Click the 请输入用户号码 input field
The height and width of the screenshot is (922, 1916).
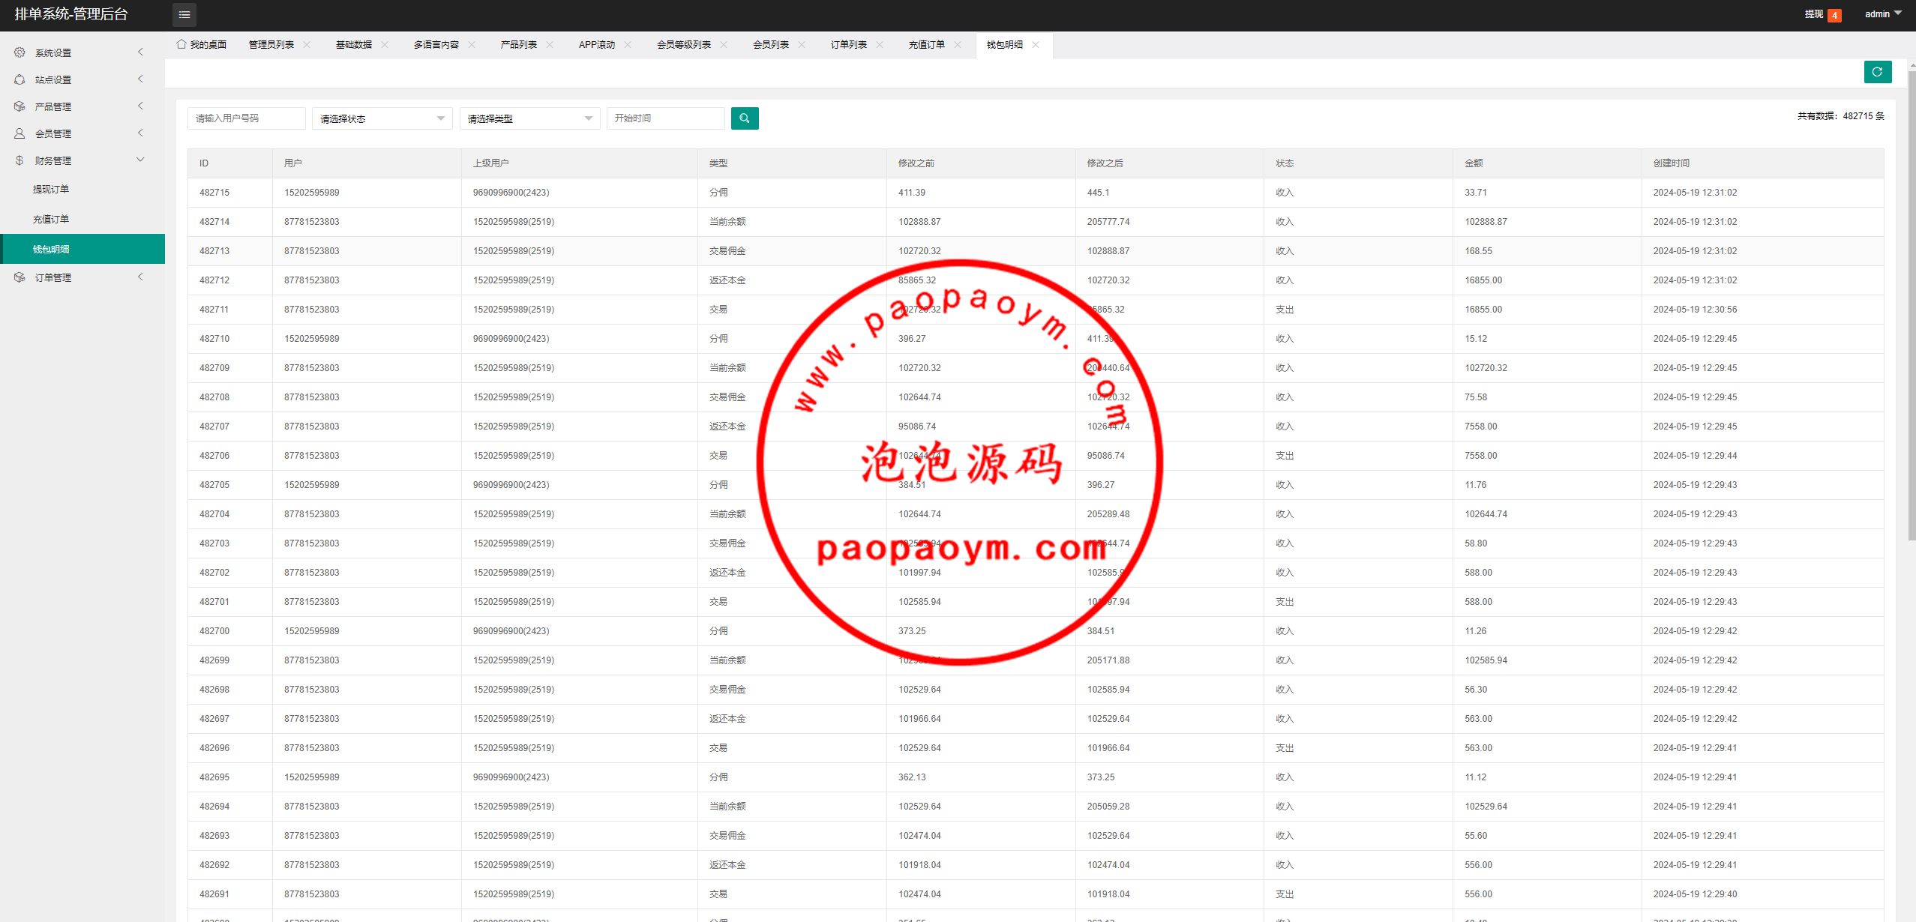[x=246, y=118]
